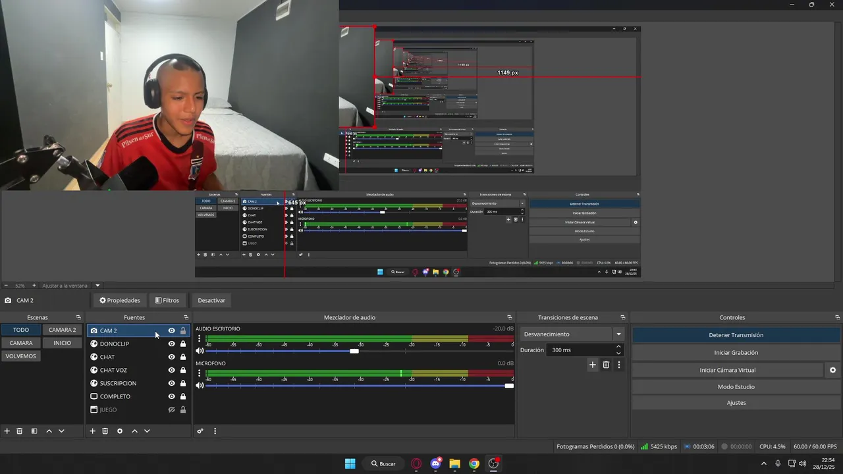The width and height of the screenshot is (843, 474).
Task: Switch to the VOLVEMOS scene
Action: click(21, 356)
